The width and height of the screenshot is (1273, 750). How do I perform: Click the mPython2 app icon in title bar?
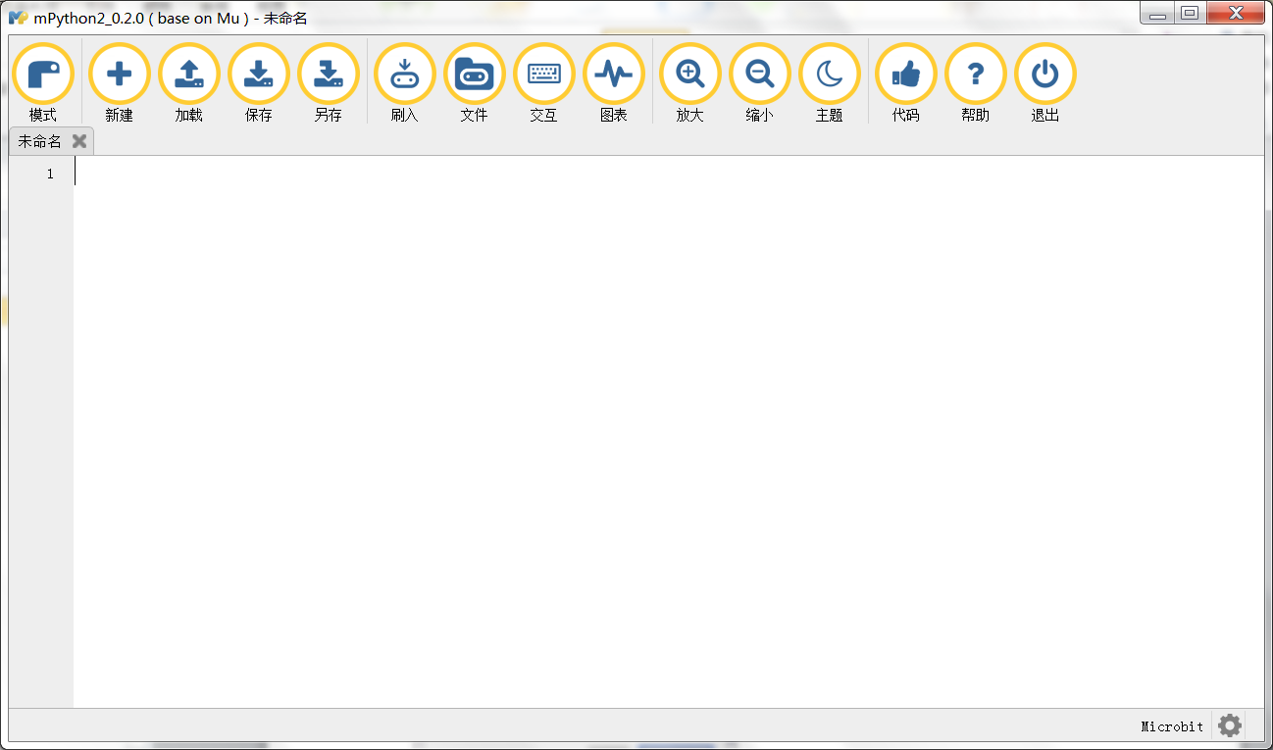(18, 18)
